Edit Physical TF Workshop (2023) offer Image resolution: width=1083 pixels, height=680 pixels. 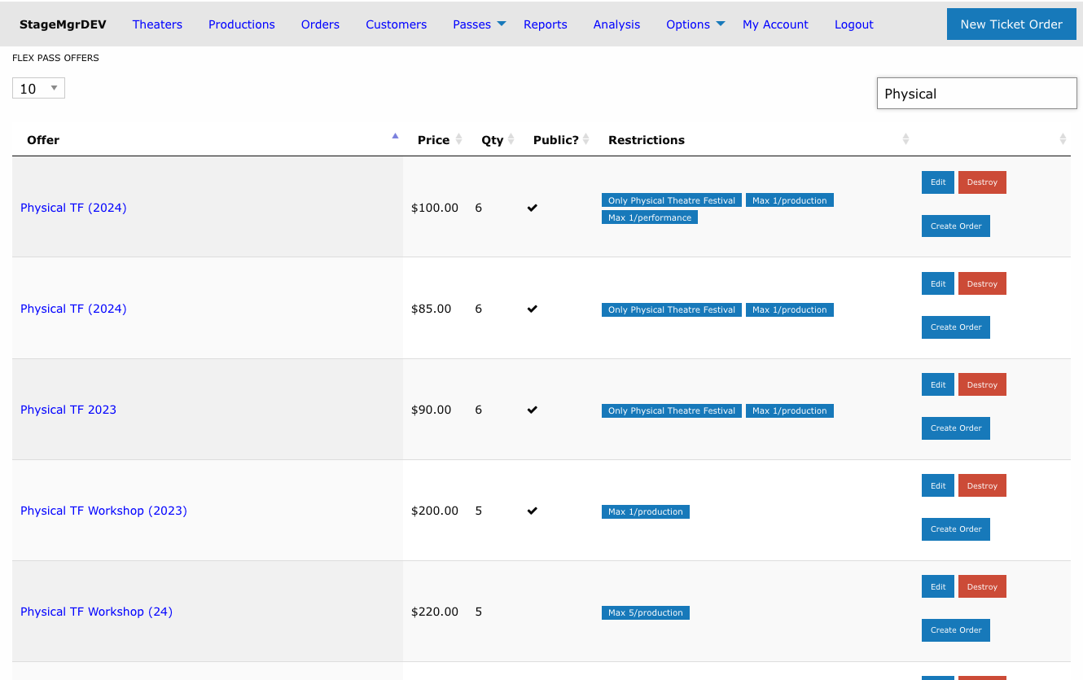(x=938, y=485)
